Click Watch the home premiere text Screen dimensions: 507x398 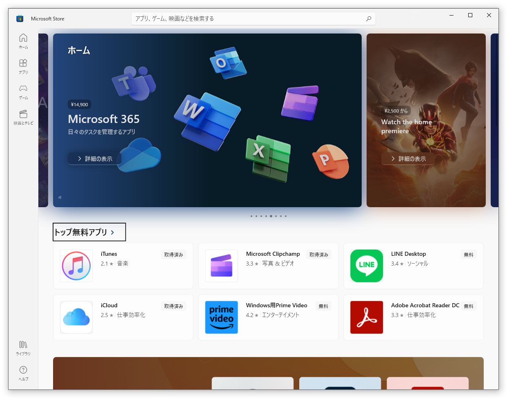click(407, 126)
